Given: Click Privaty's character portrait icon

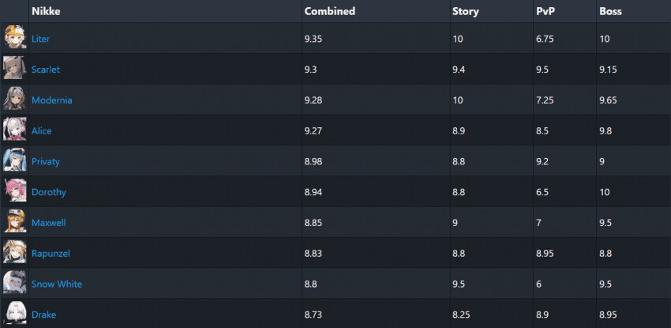Looking at the screenshot, I should [14, 161].
